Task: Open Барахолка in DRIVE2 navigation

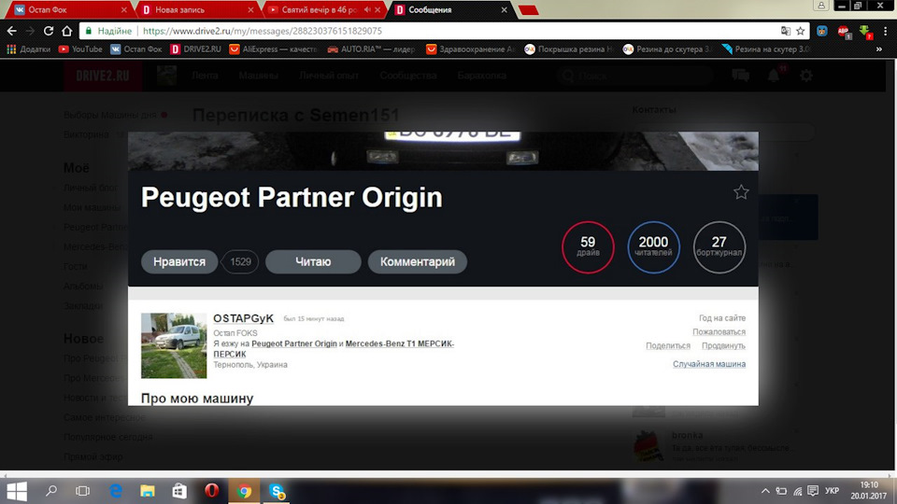Action: point(482,76)
